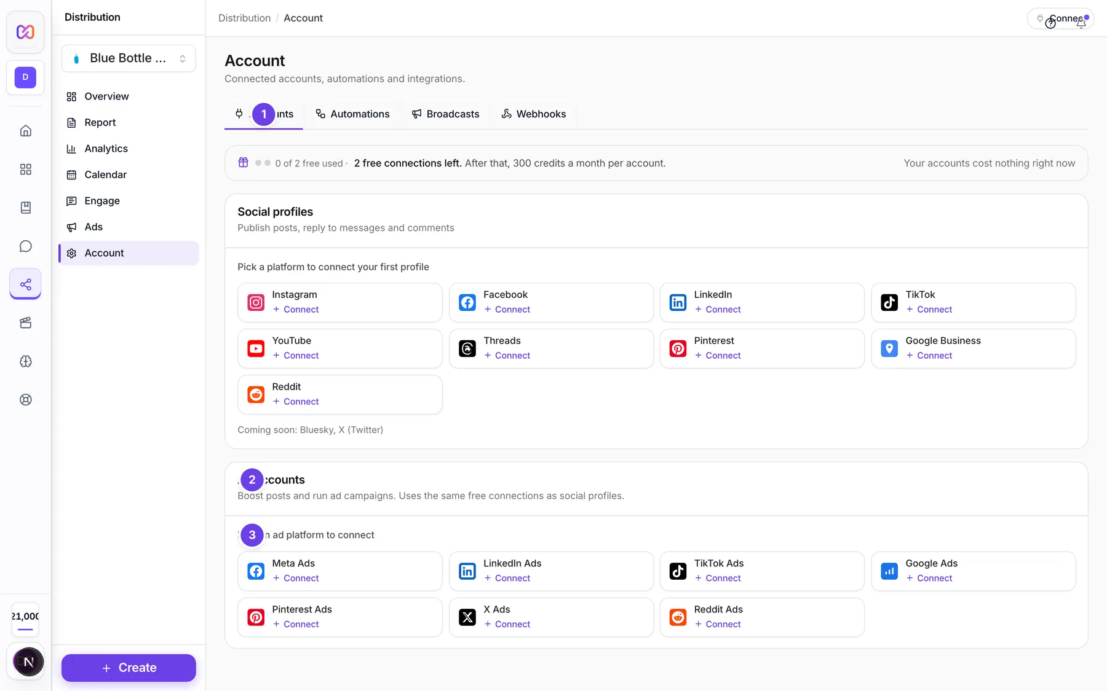
Task: Open the home icon in left rail
Action: (25, 131)
